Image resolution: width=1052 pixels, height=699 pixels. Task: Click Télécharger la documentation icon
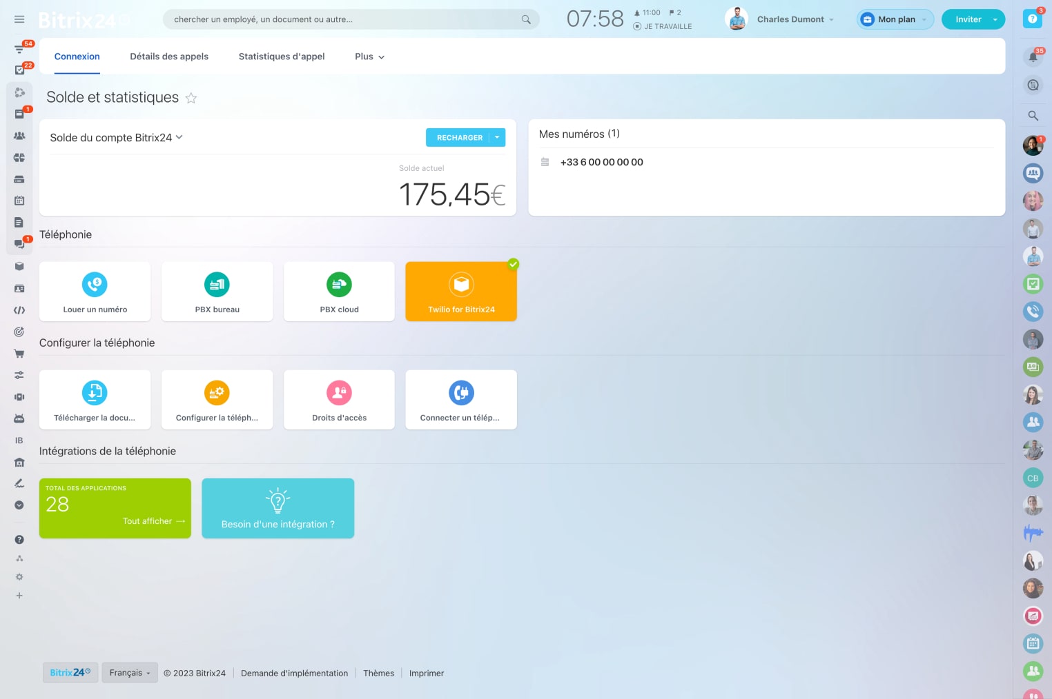[95, 393]
